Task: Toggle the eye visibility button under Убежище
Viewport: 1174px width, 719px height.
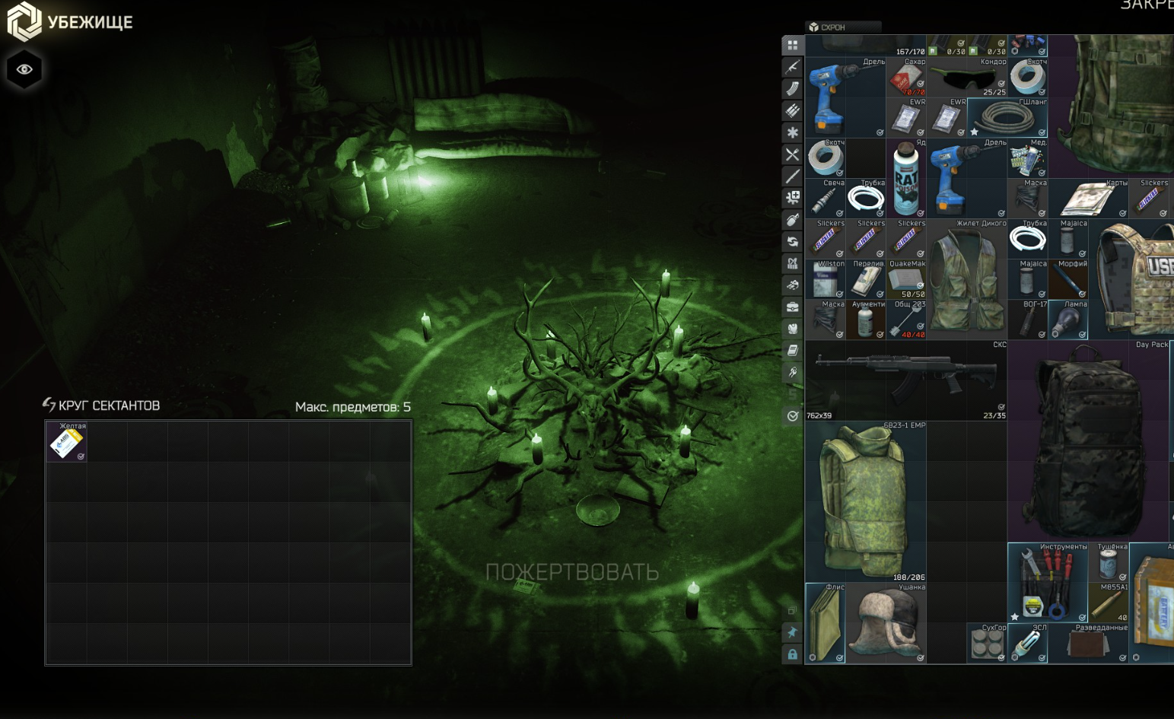Action: (24, 69)
